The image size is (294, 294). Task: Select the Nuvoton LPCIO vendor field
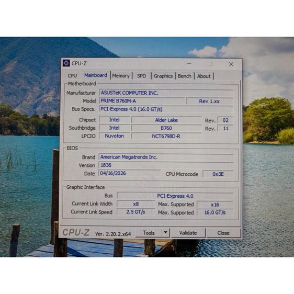tap(115, 136)
